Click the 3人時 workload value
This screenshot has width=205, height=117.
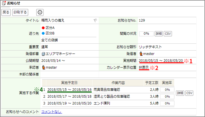[154, 96]
